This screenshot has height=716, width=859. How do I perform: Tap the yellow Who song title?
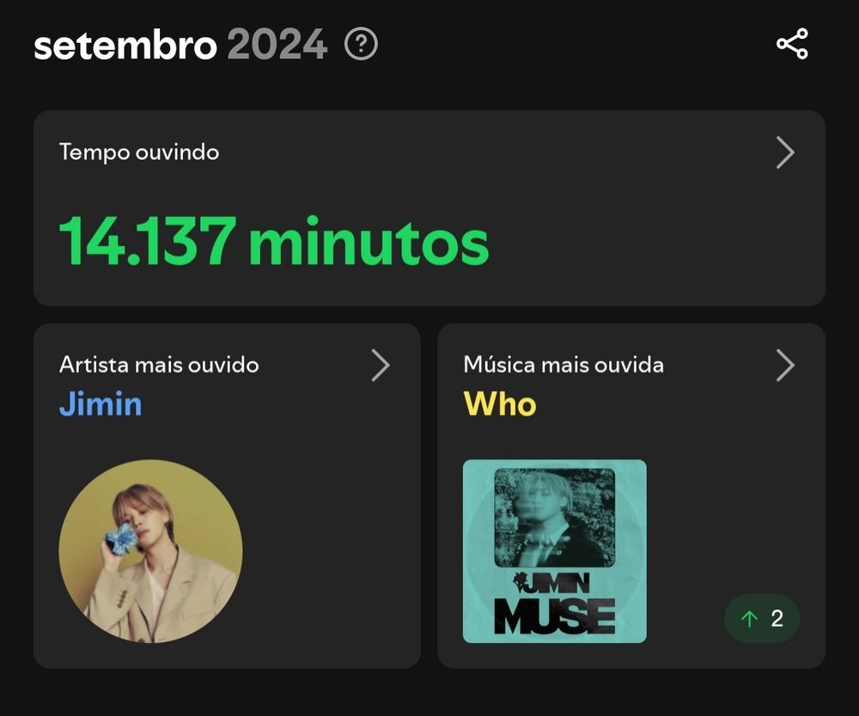[x=500, y=404]
